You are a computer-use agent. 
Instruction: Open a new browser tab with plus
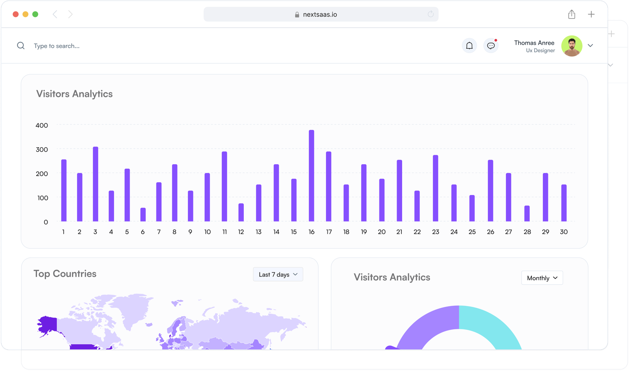click(x=591, y=15)
